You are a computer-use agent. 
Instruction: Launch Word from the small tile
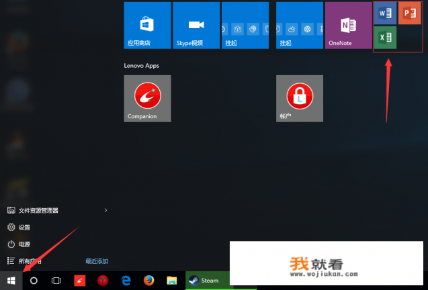point(385,13)
